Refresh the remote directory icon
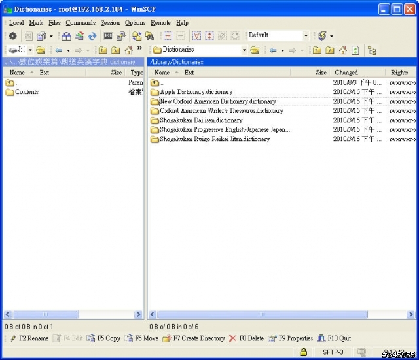This screenshot has height=360, width=419. tap(355, 50)
